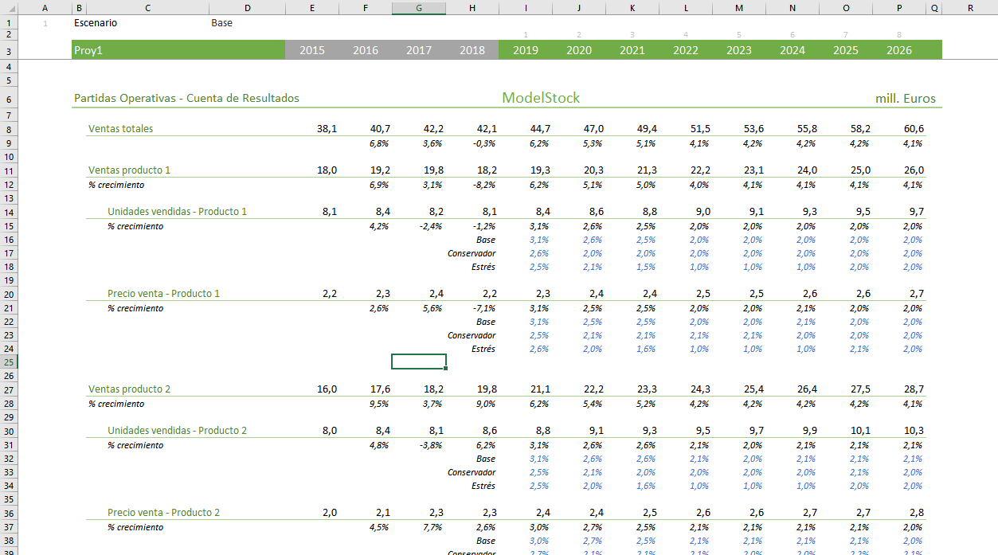The height and width of the screenshot is (555, 998).
Task: Select row 8 header
Action: [x=8, y=129]
